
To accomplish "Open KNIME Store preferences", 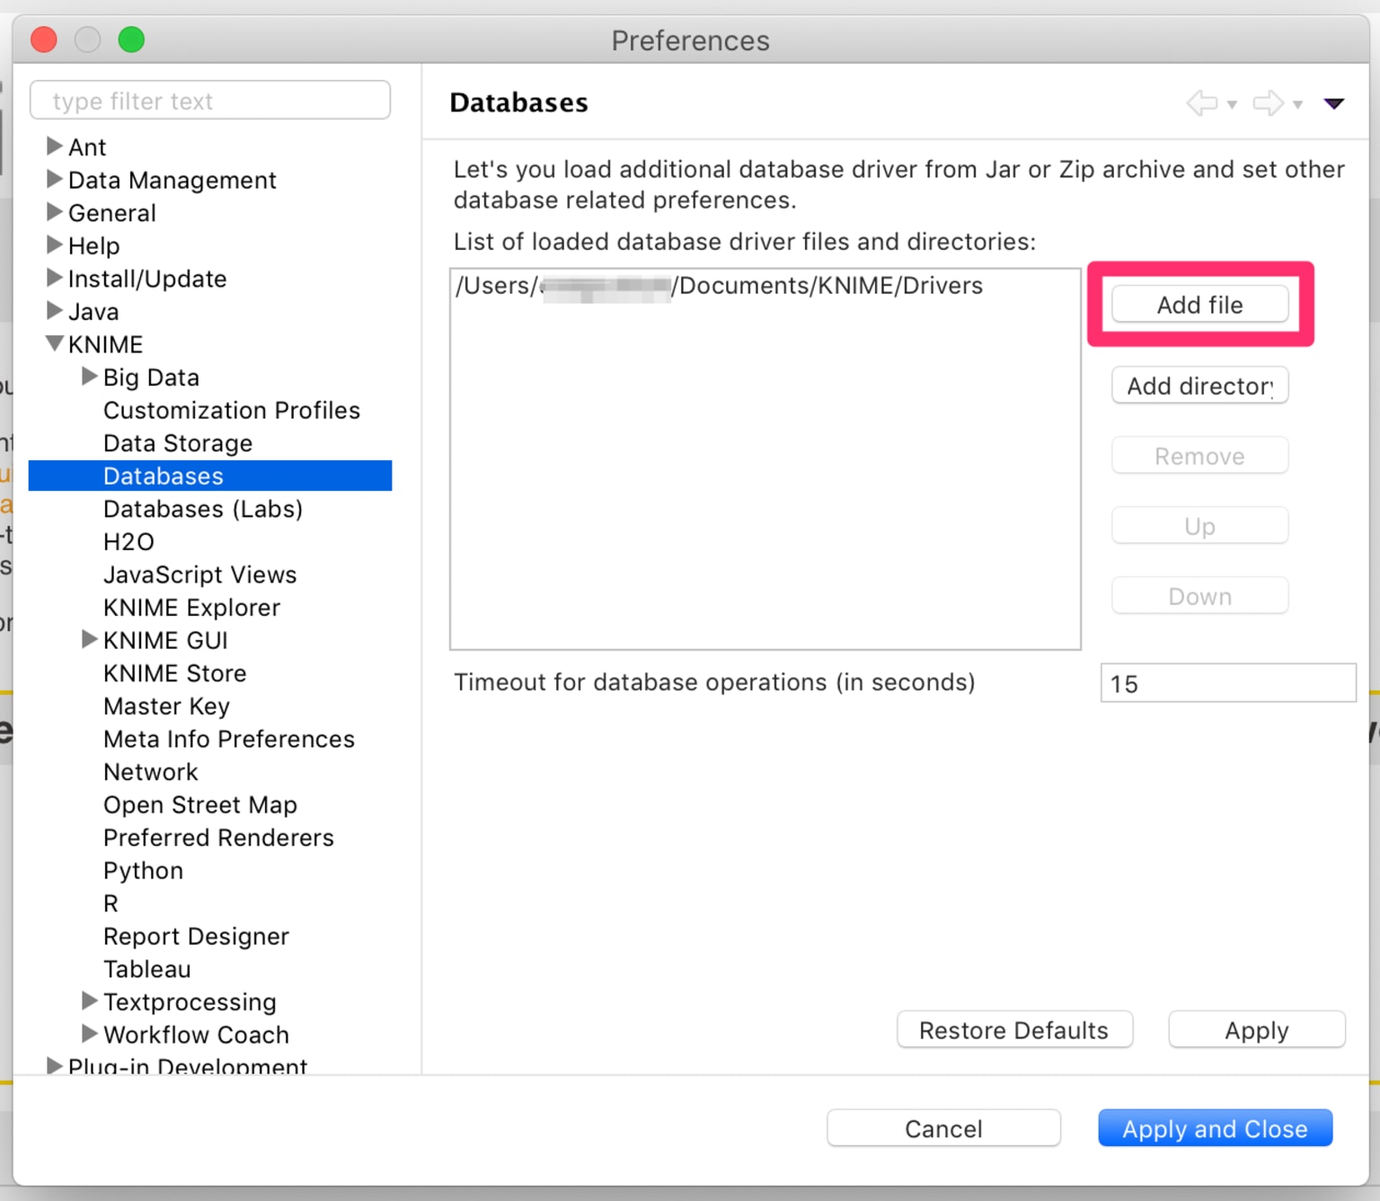I will pyautogui.click(x=174, y=673).
